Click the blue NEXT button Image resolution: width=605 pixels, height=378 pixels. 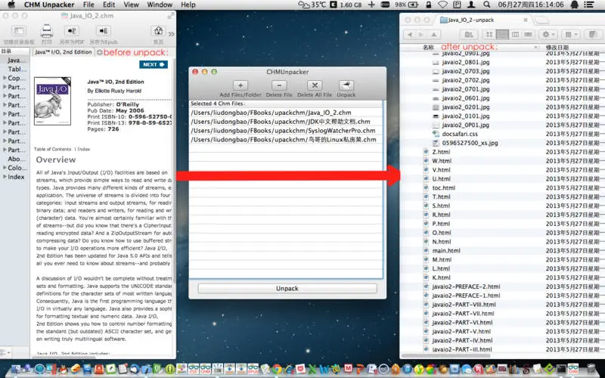tap(154, 64)
